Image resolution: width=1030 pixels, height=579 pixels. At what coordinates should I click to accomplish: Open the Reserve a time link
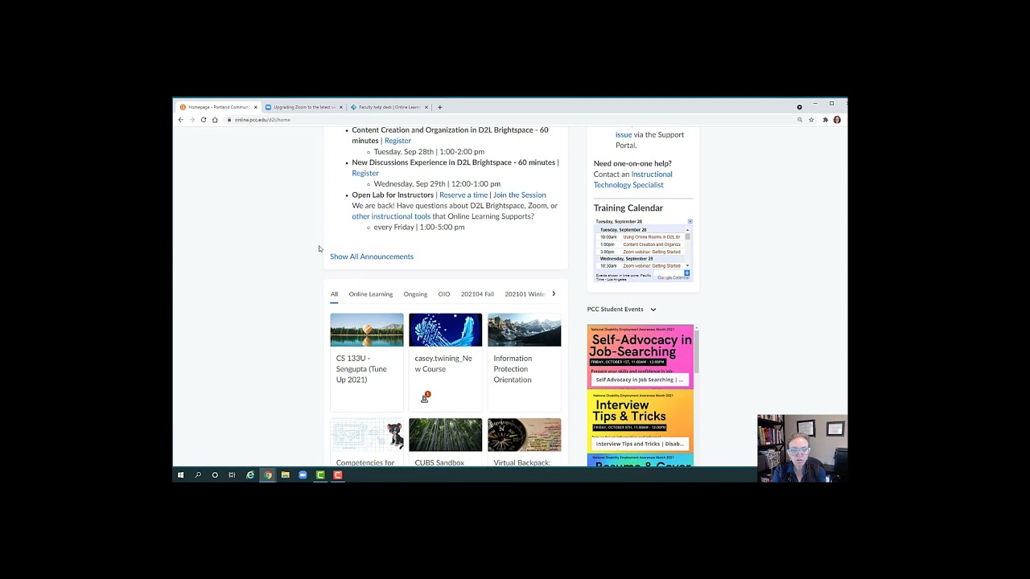[x=463, y=195]
